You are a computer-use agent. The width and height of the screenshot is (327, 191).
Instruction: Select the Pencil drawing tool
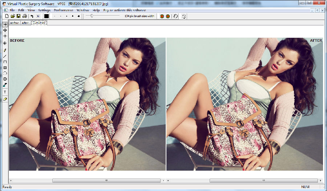[x=5, y=50]
